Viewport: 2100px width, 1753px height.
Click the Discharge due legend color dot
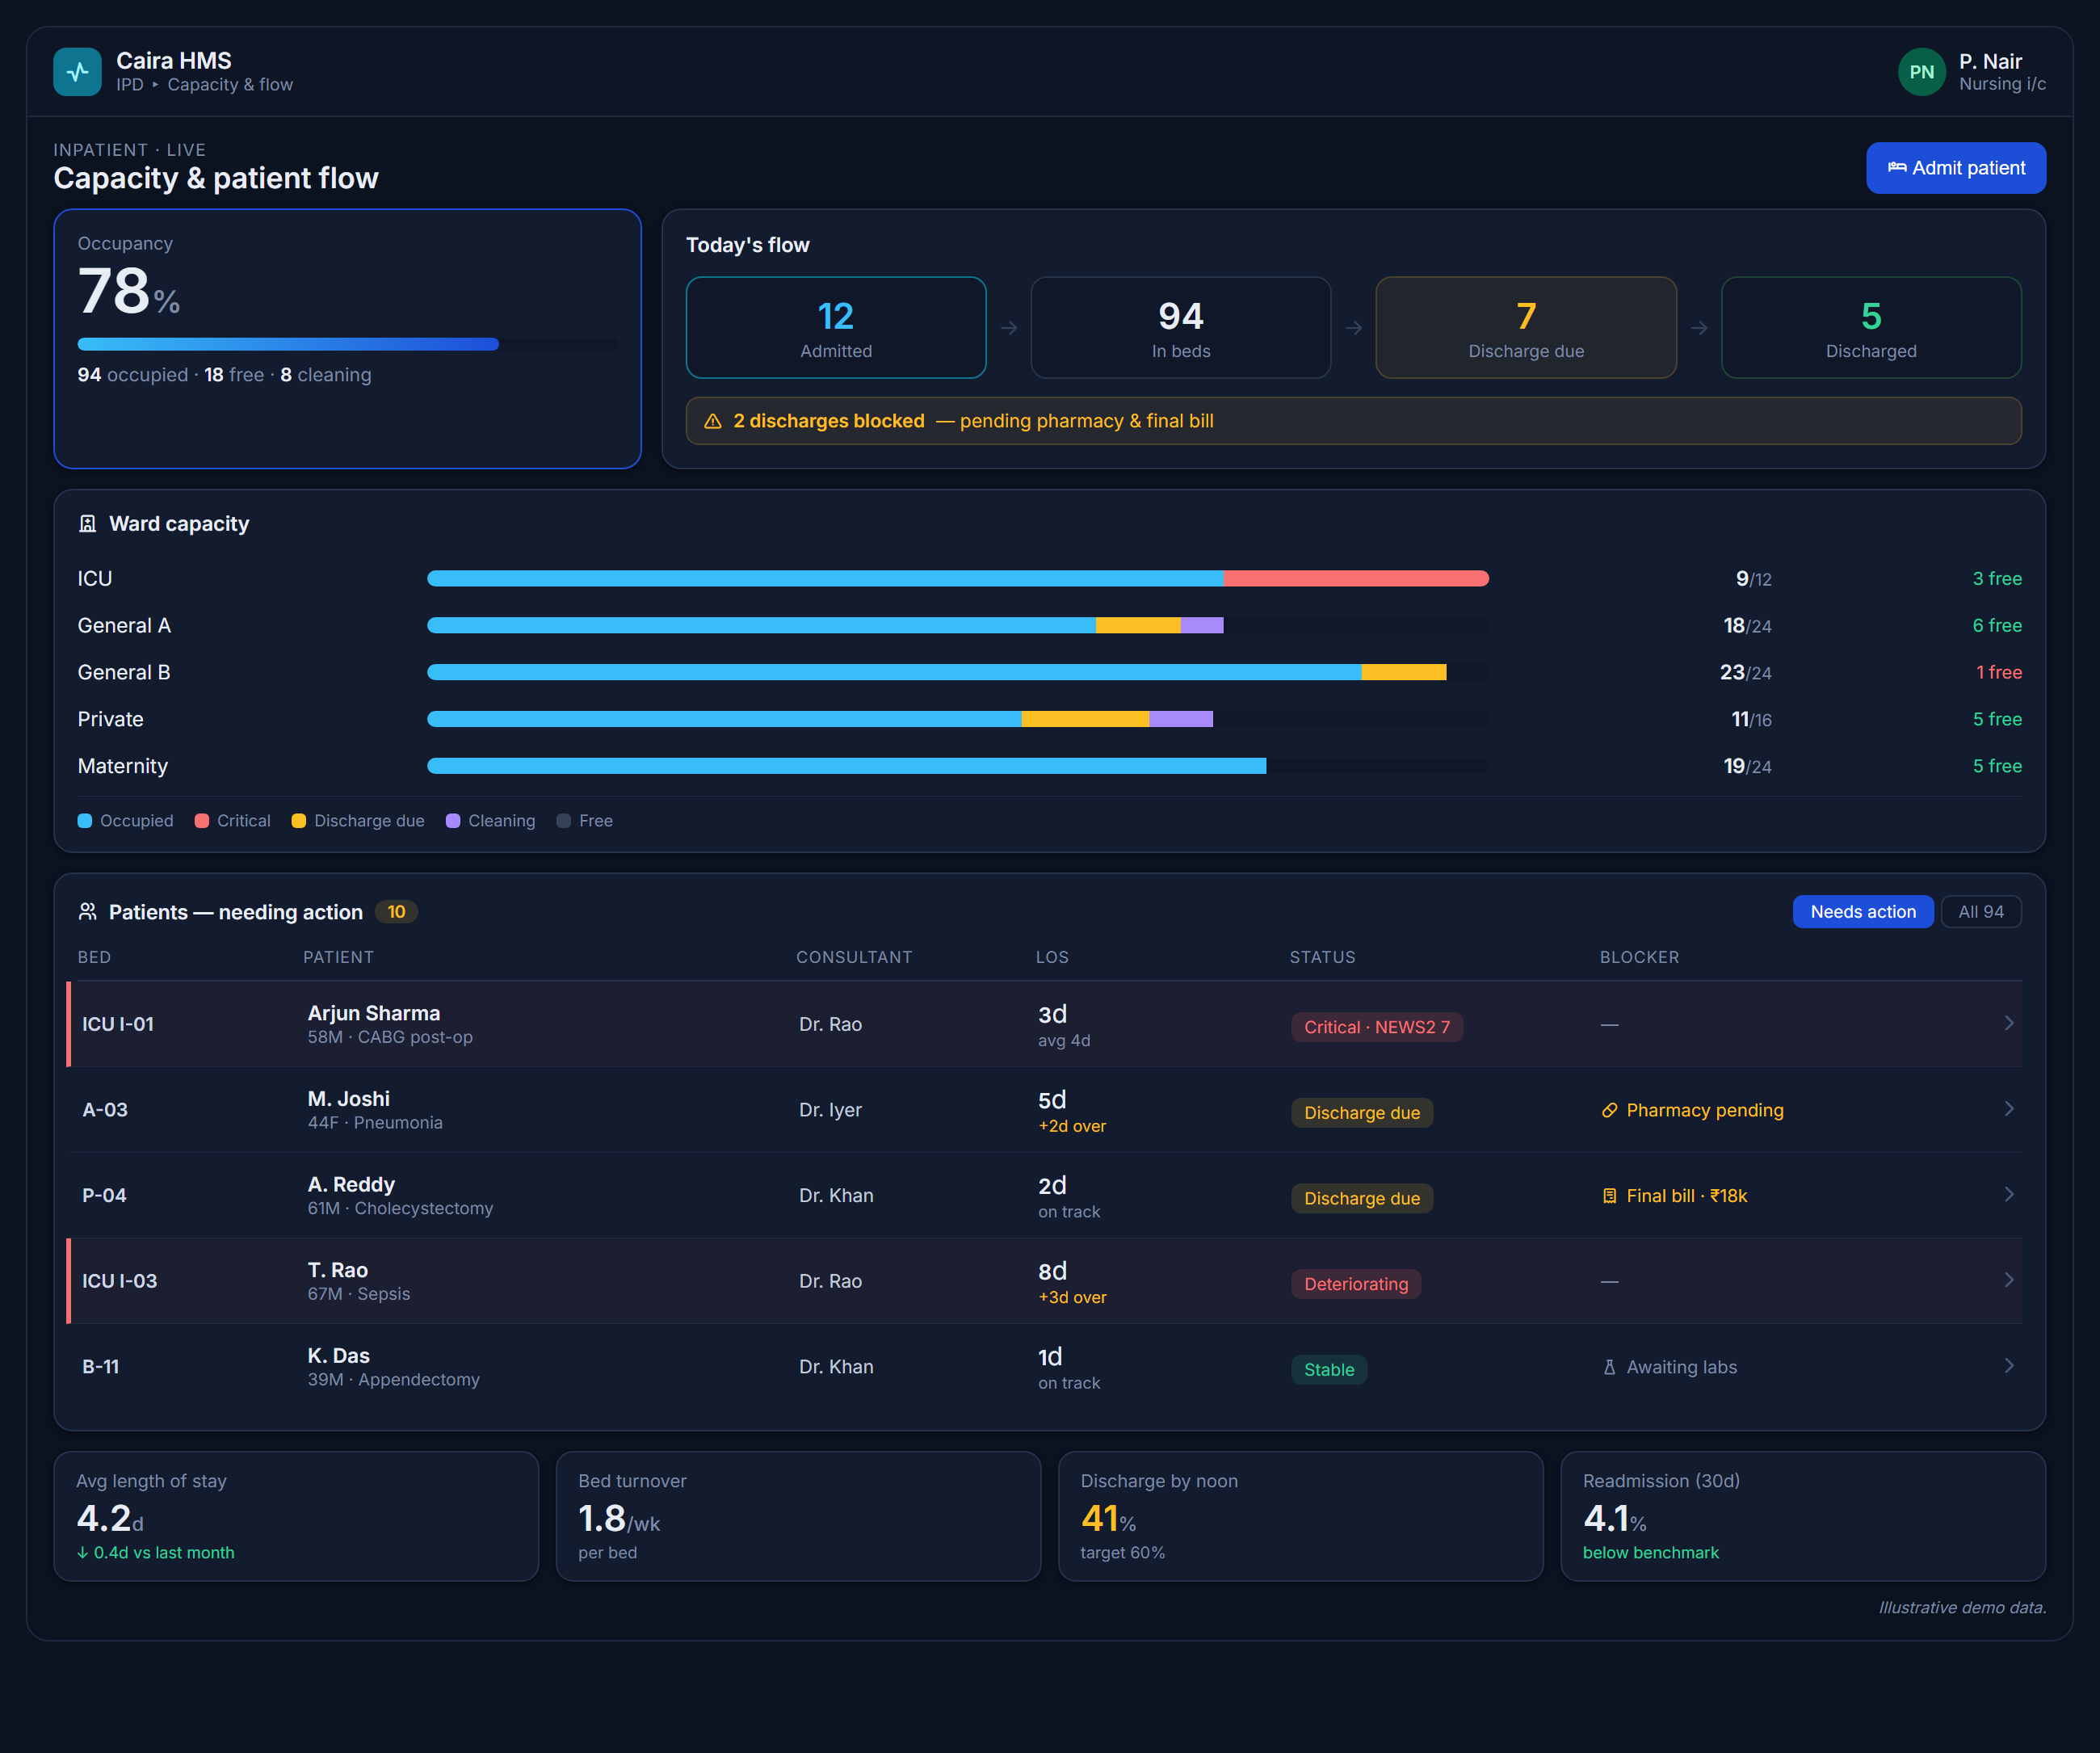tap(299, 821)
